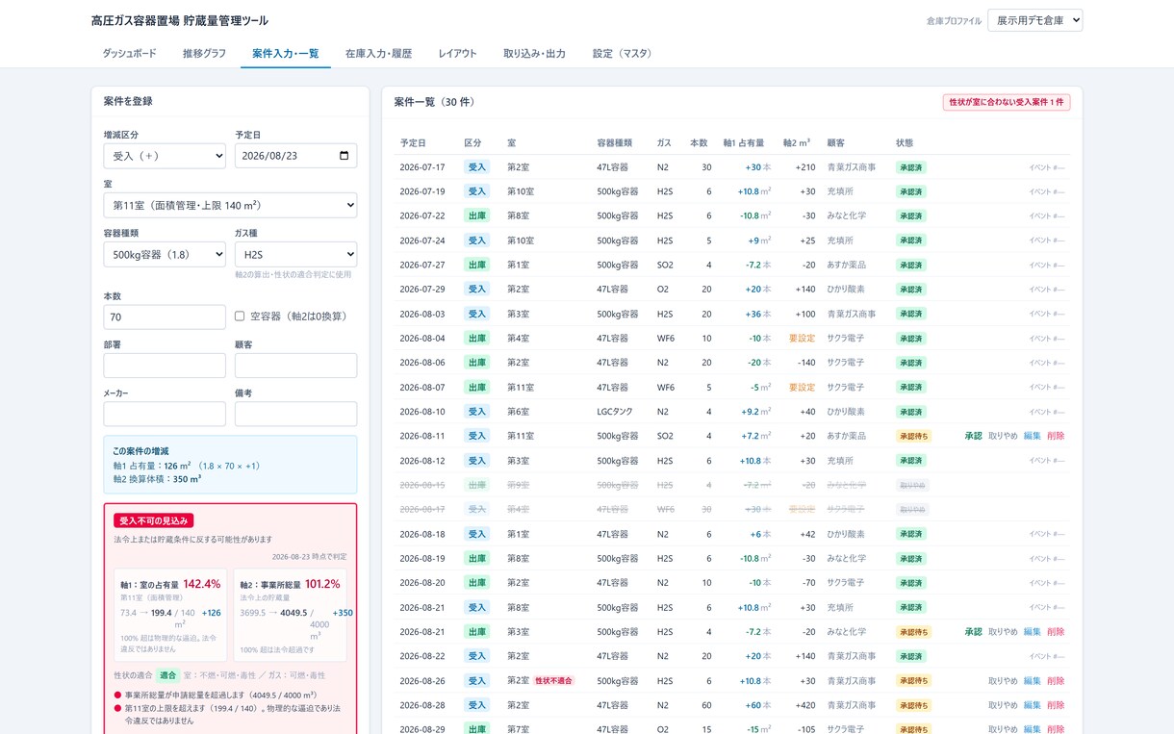Expand the 増減区分 dropdown

pyautogui.click(x=165, y=156)
